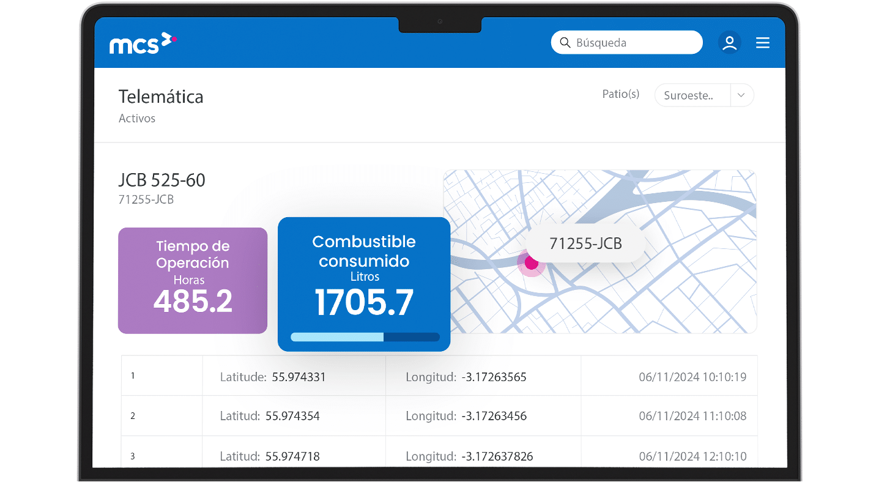Click the pink location marker on map
876x482 pixels.
[531, 263]
